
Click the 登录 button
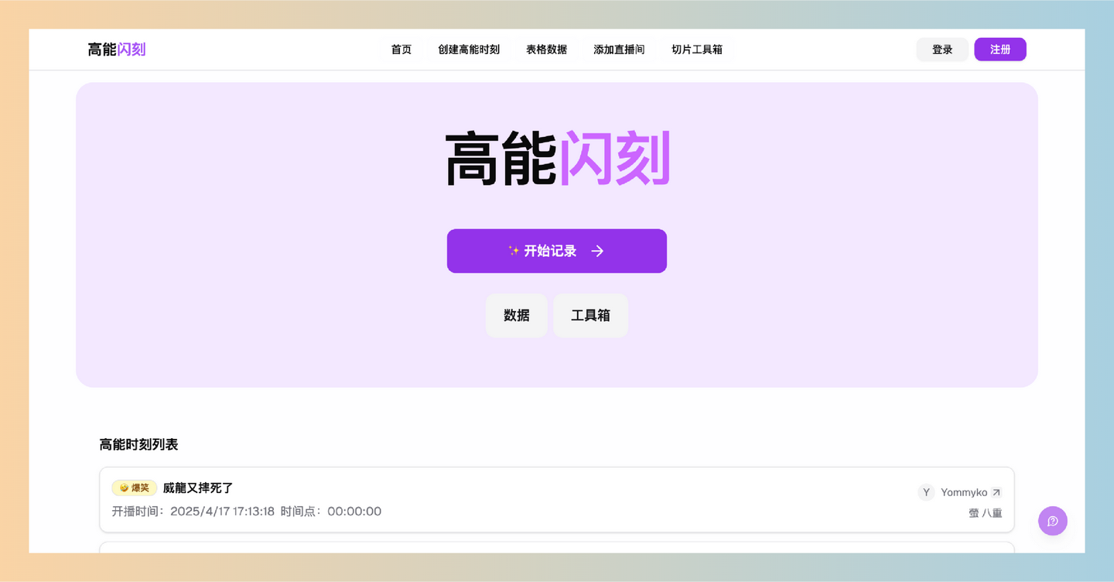coord(941,49)
